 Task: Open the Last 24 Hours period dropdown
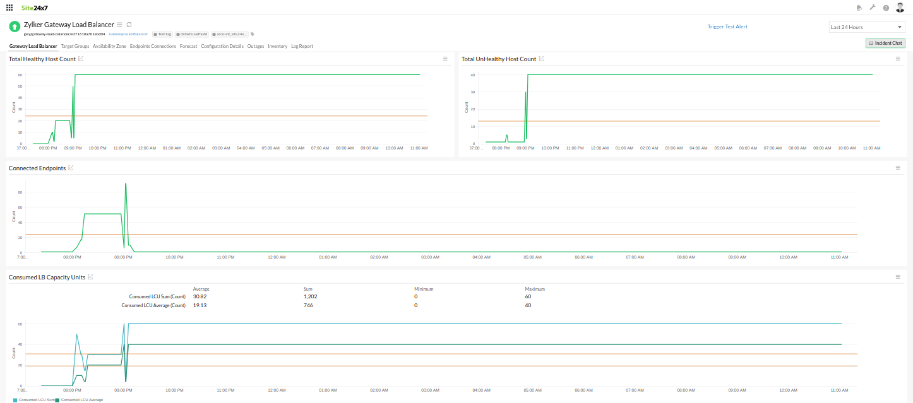point(866,27)
